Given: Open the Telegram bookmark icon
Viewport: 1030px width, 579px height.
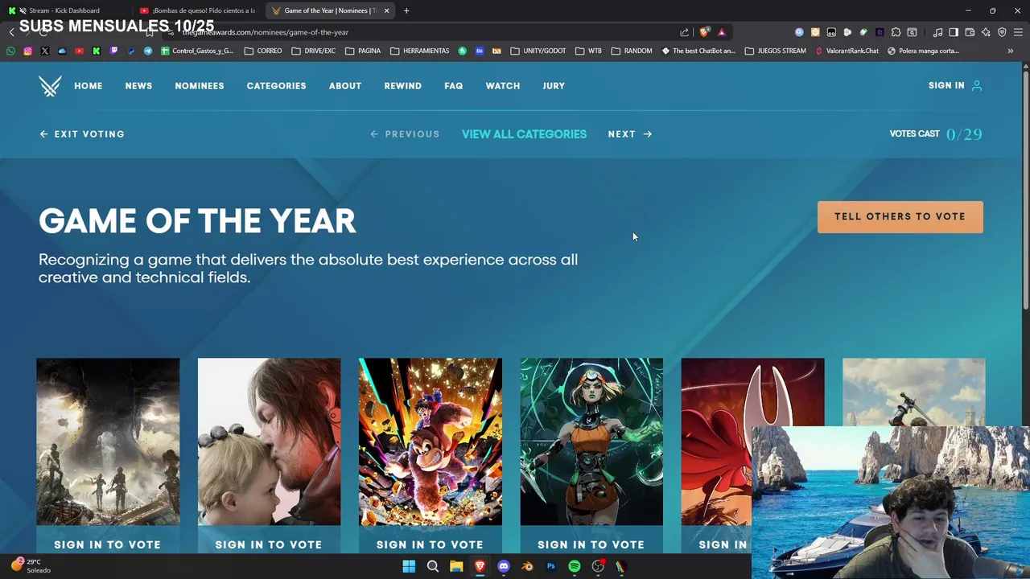Looking at the screenshot, I should (148, 51).
